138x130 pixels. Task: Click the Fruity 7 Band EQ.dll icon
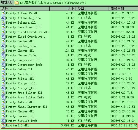pos(3,13)
